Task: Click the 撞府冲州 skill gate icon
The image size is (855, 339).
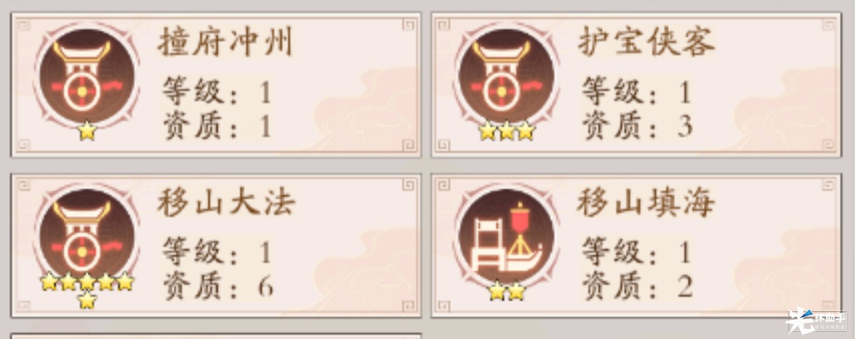Action: [86, 77]
